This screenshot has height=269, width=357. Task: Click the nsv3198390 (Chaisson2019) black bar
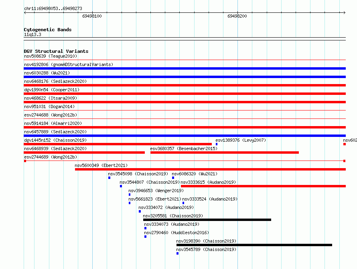tap(254, 245)
